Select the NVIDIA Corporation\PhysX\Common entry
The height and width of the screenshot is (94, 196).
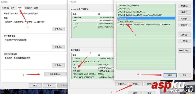click(146, 24)
